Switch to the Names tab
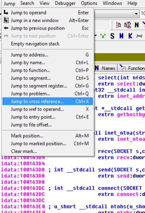This screenshot has width=145, height=213. tap(105, 68)
